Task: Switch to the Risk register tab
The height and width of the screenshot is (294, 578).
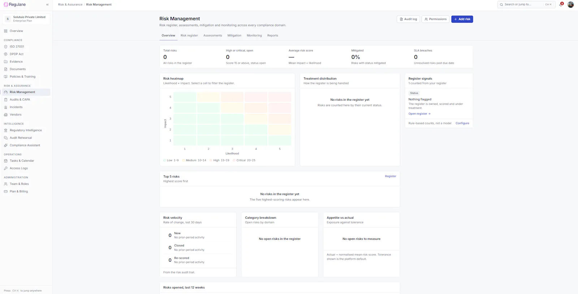Action: click(189, 35)
